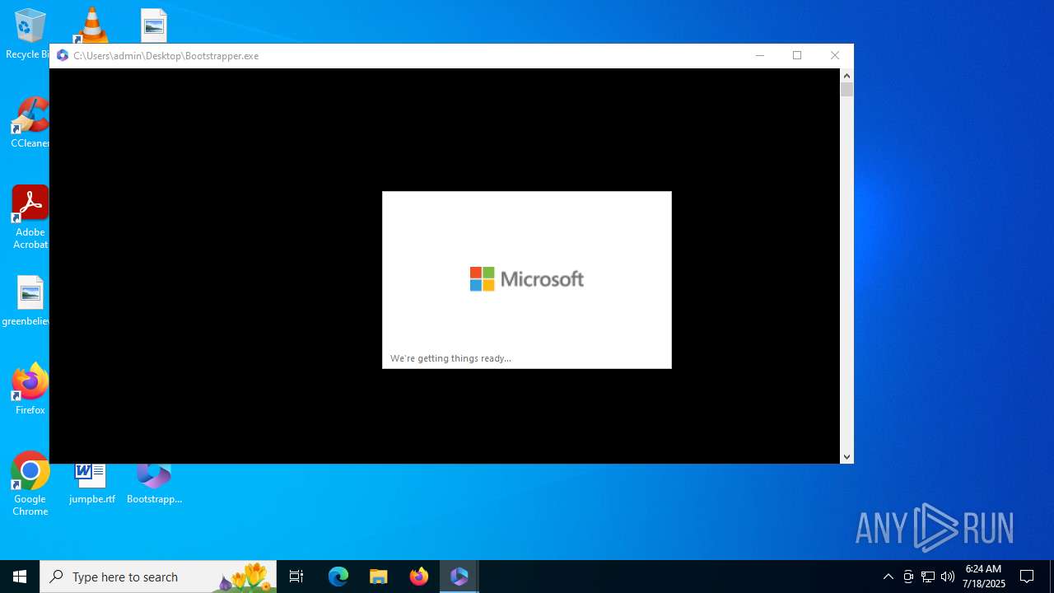Viewport: 1054px width, 593px height.
Task: Select the image file icon beside VLC
Action: 154,25
